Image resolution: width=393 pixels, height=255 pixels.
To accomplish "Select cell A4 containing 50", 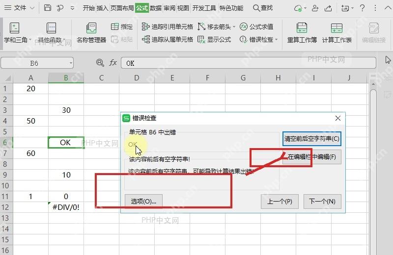I will click(x=30, y=121).
